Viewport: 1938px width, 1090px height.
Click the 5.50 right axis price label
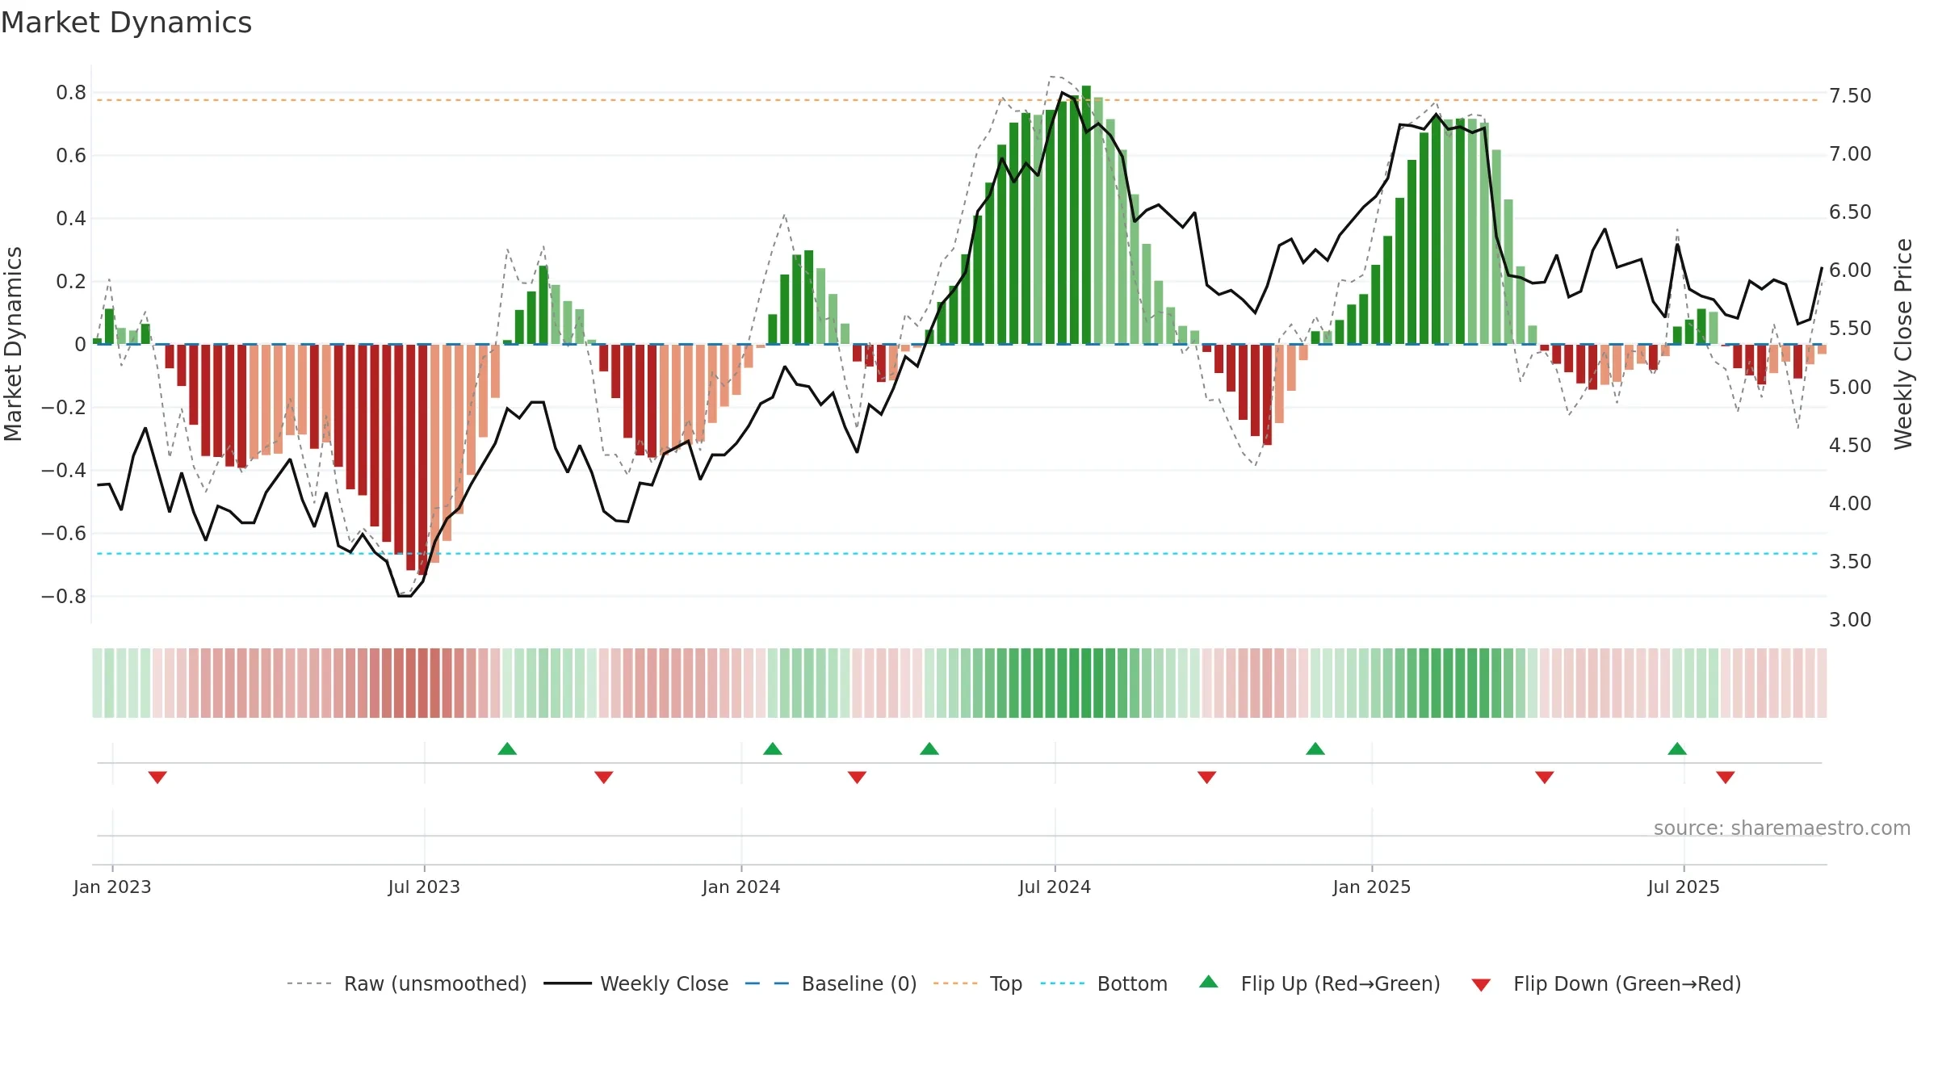click(1850, 329)
